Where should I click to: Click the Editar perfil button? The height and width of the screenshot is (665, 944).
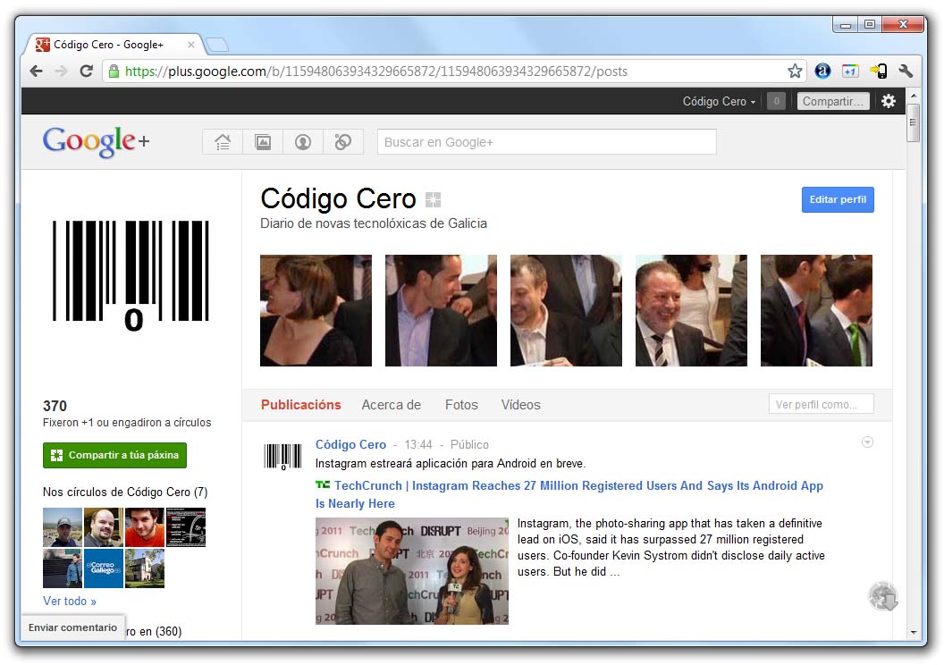click(x=838, y=200)
